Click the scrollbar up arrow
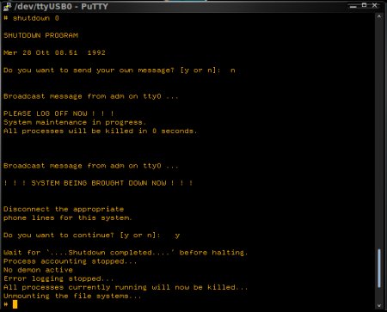The image size is (387, 312). (379, 17)
